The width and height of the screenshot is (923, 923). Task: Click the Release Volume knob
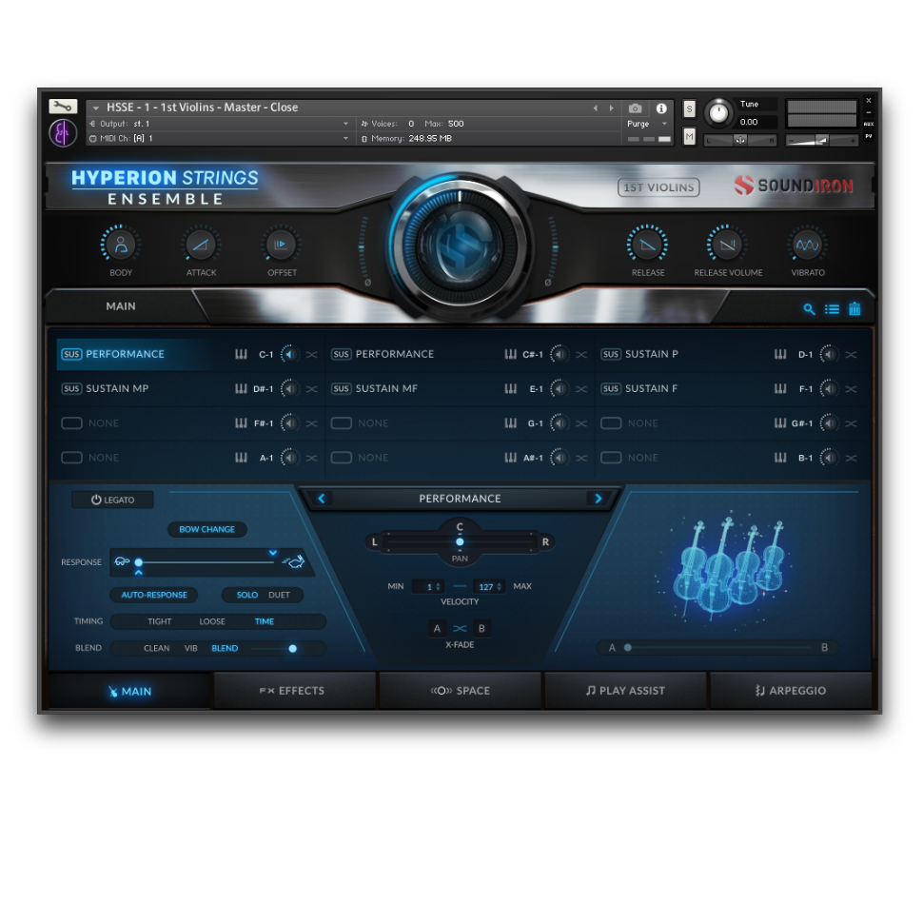point(728,244)
